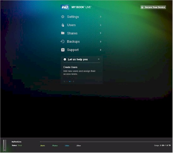This screenshot has width=173, height=153.
Task: Open the Shares menu item
Action: pos(81,33)
